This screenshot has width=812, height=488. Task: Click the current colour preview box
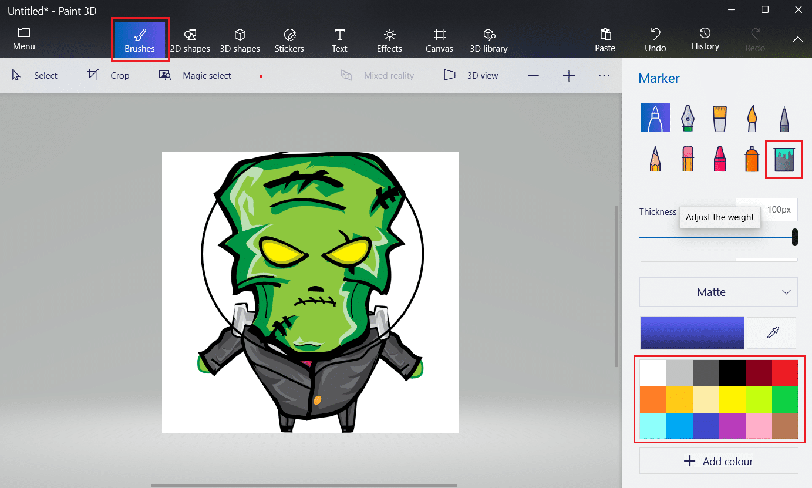(692, 333)
